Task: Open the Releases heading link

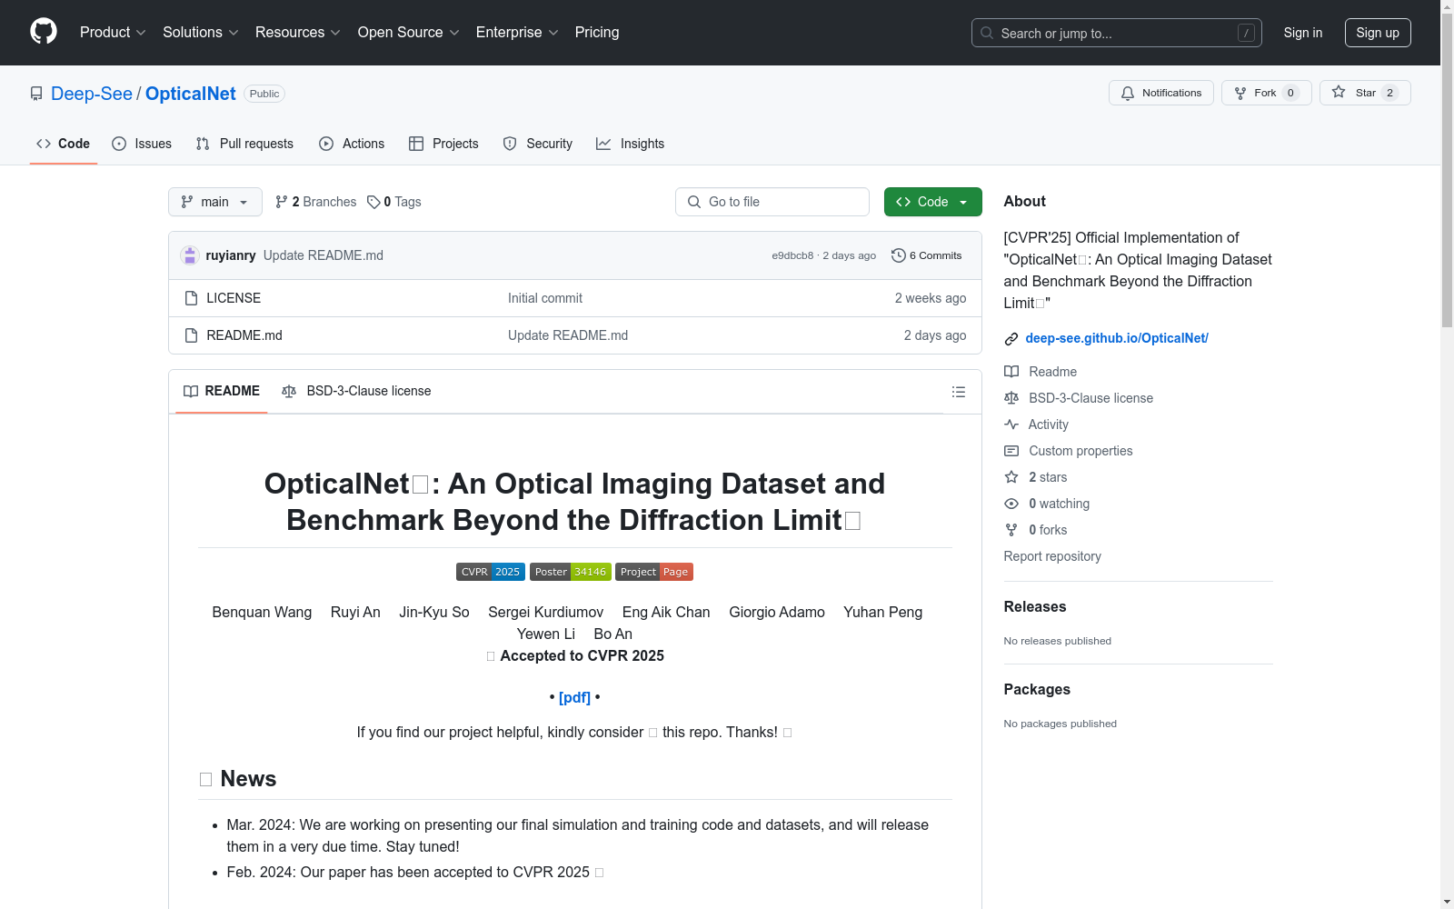Action: click(x=1035, y=606)
